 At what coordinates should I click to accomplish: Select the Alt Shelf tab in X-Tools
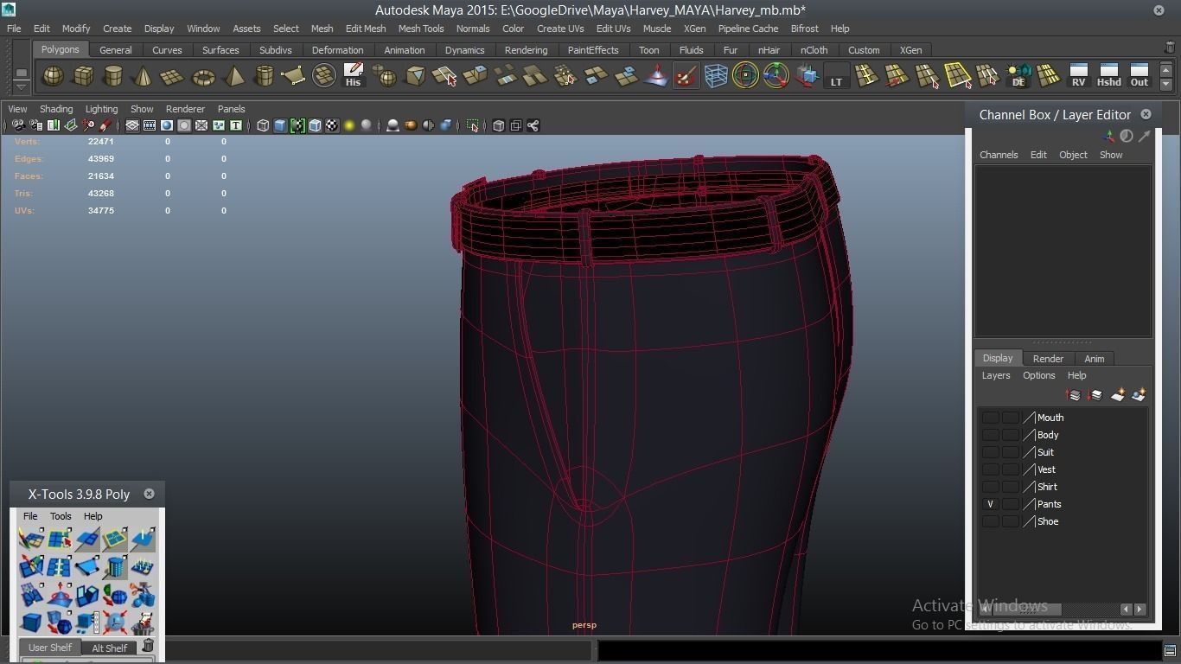[x=109, y=648]
